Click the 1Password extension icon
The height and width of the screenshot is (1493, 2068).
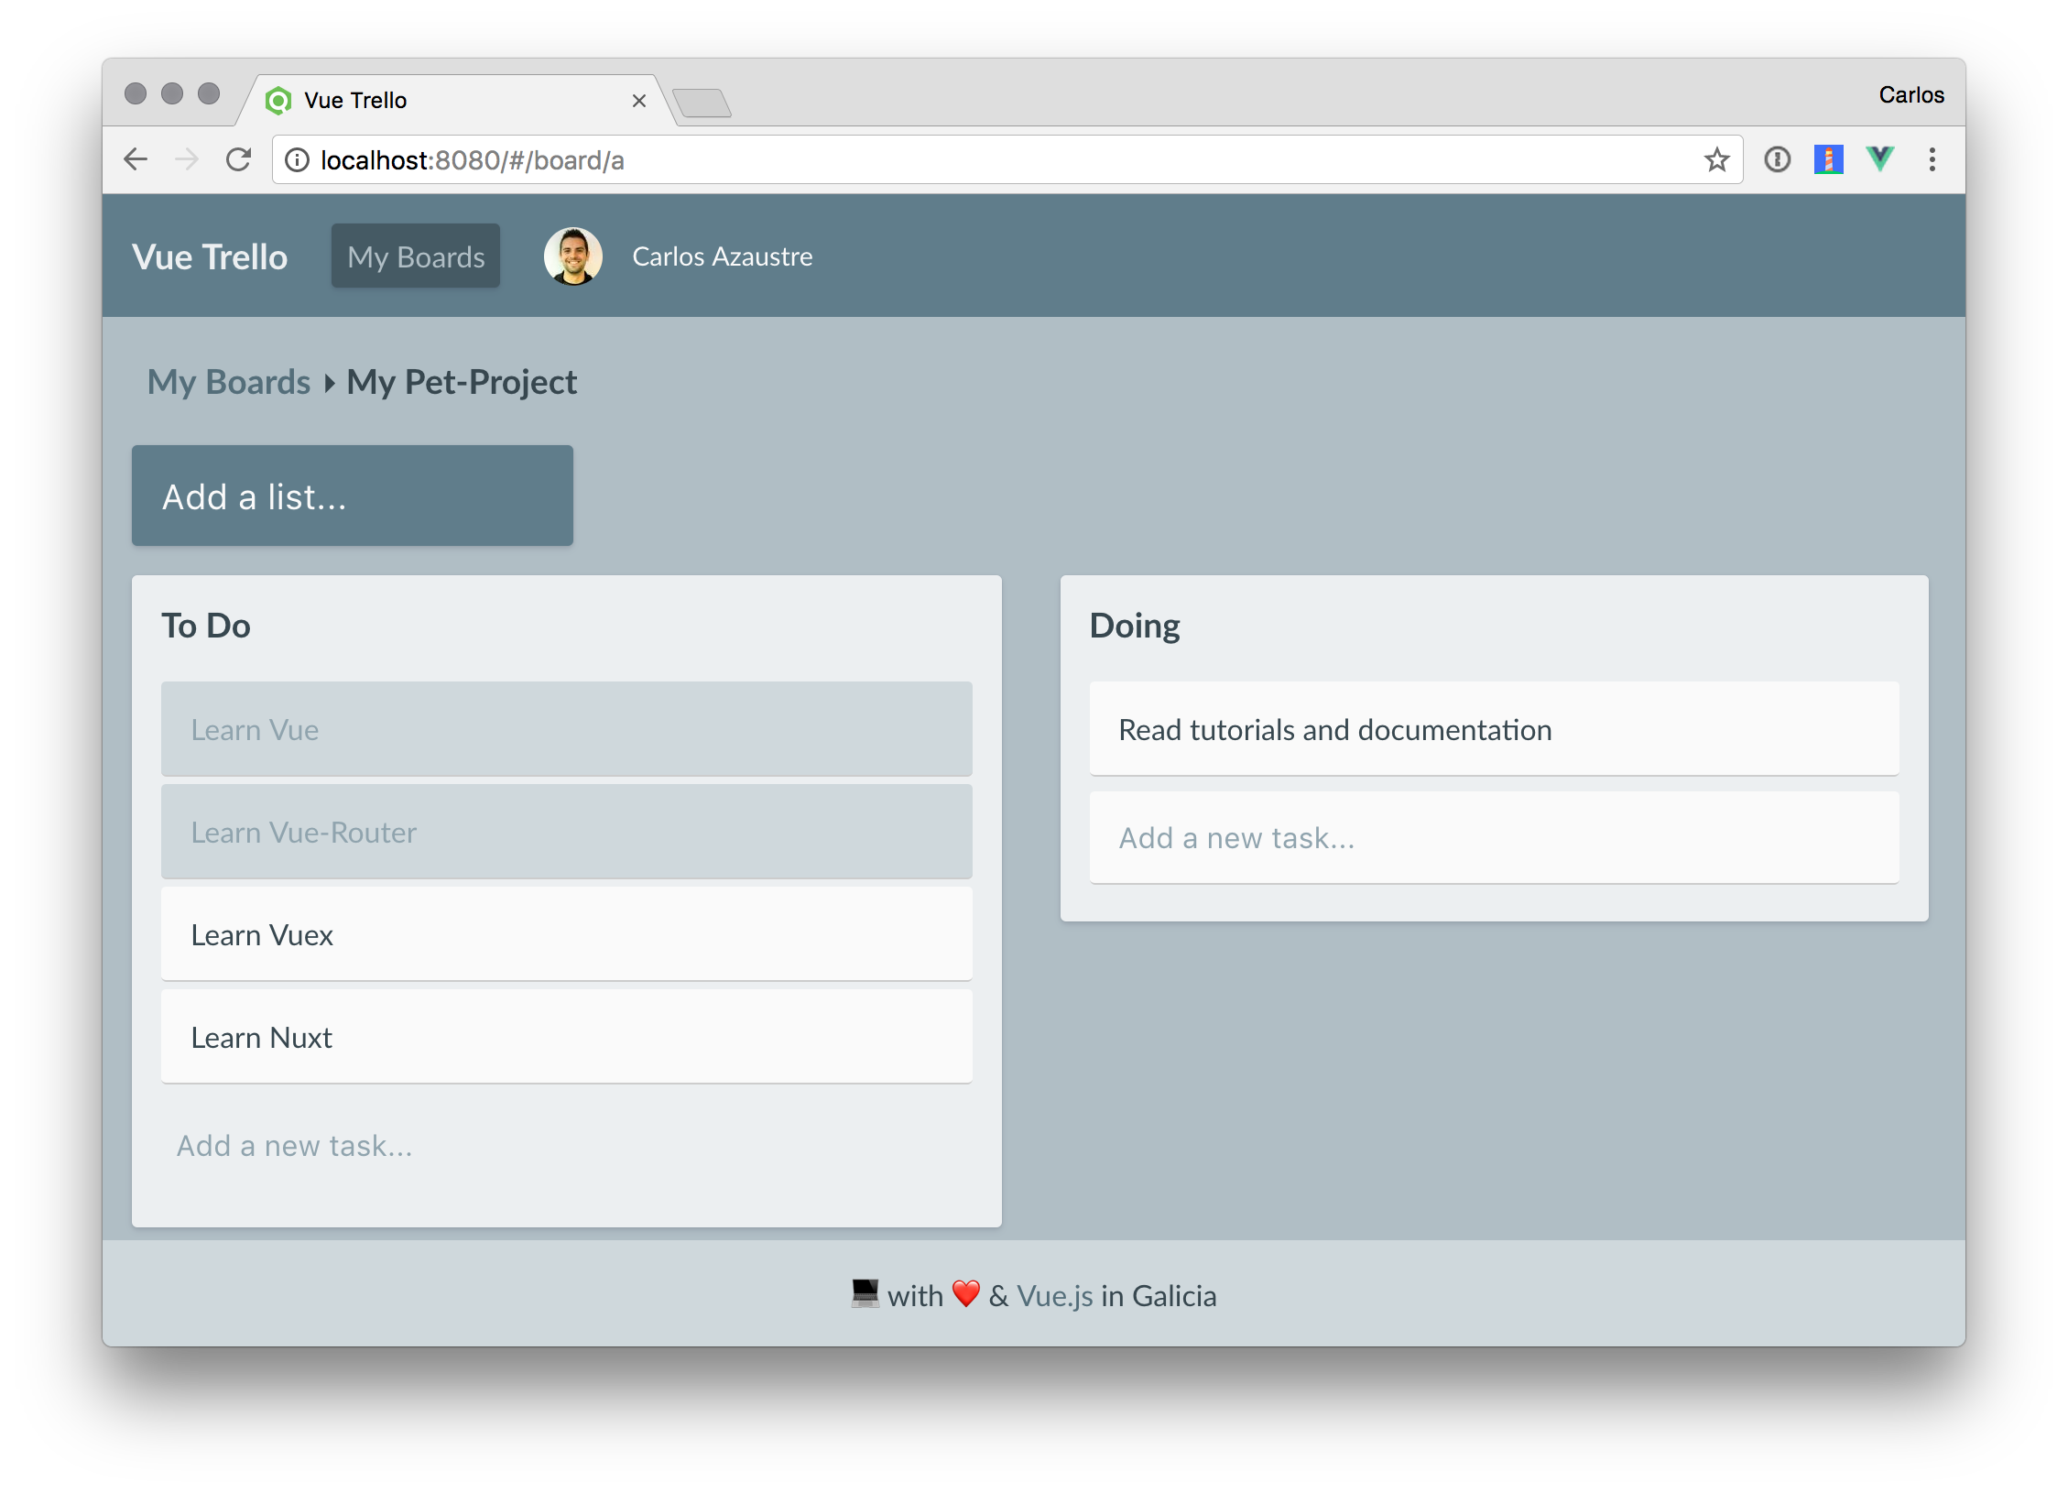tap(1777, 160)
